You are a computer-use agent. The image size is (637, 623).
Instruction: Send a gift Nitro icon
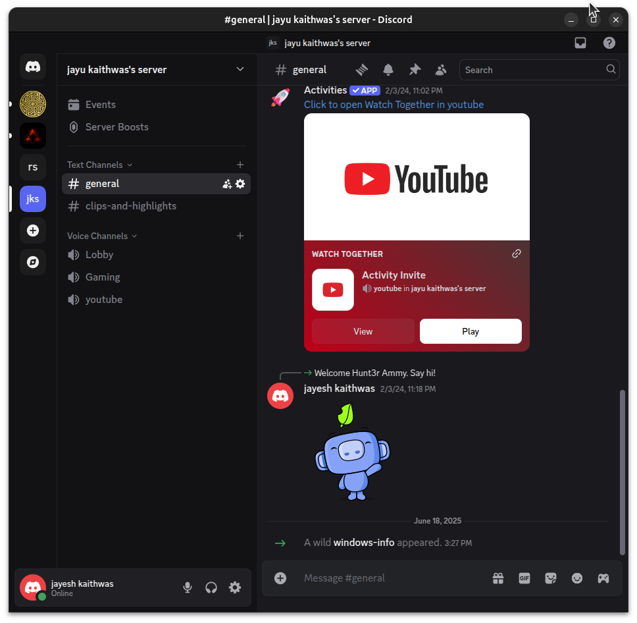click(498, 578)
